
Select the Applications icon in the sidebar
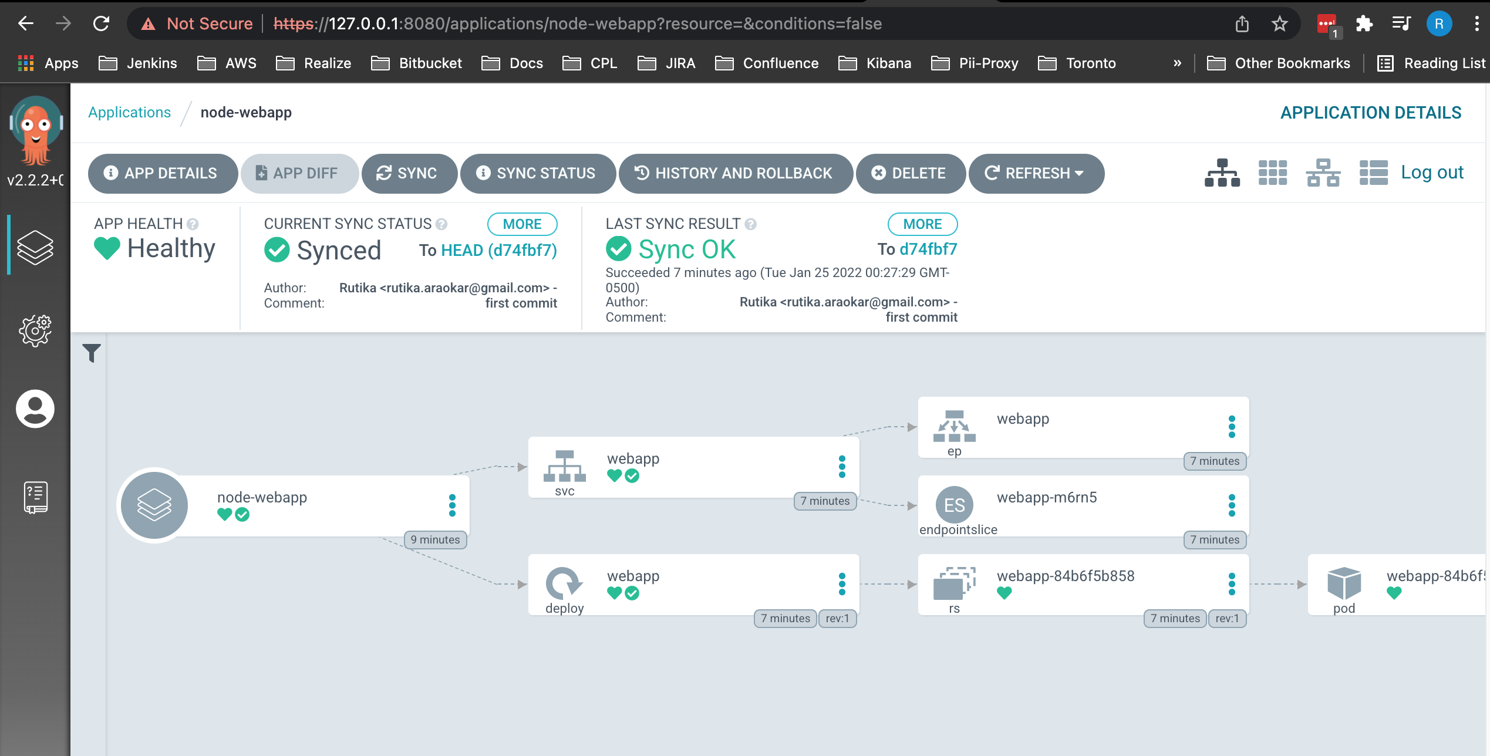pyautogui.click(x=35, y=247)
